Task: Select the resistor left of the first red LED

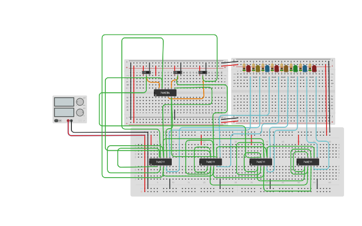Action: tap(244, 67)
